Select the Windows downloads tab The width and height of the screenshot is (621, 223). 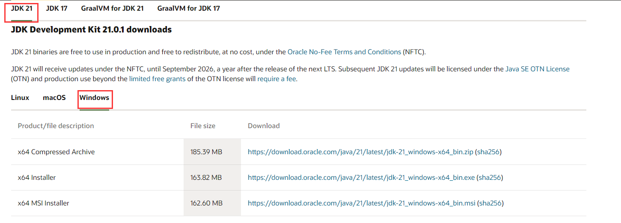pyautogui.click(x=94, y=97)
